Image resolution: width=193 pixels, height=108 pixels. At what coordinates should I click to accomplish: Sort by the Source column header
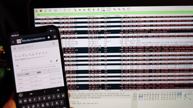tap(66, 17)
